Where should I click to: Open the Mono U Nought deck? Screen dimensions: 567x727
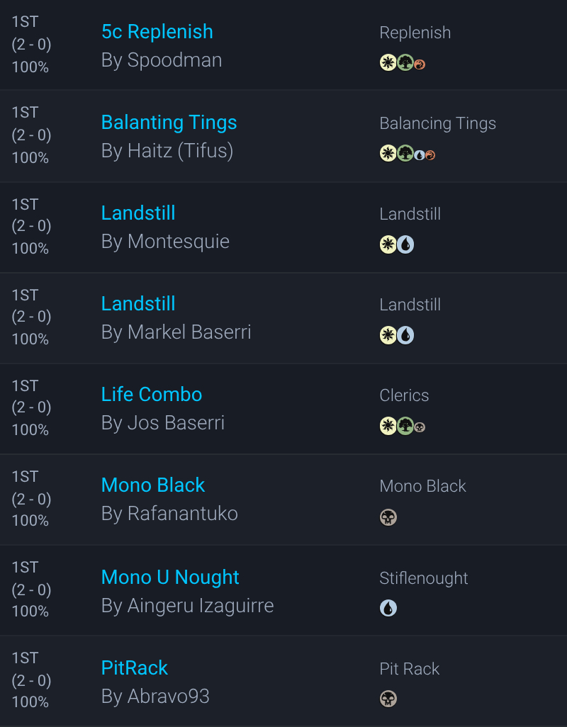coord(170,577)
